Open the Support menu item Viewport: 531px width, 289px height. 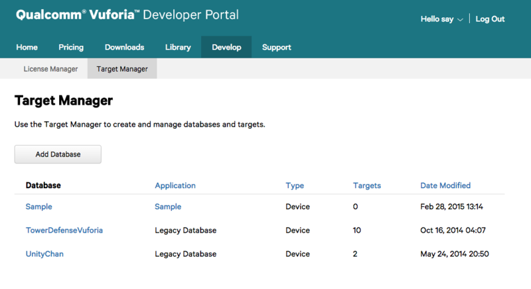tap(276, 47)
